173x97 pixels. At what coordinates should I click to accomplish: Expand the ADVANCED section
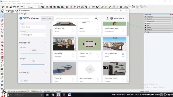coord(46,72)
